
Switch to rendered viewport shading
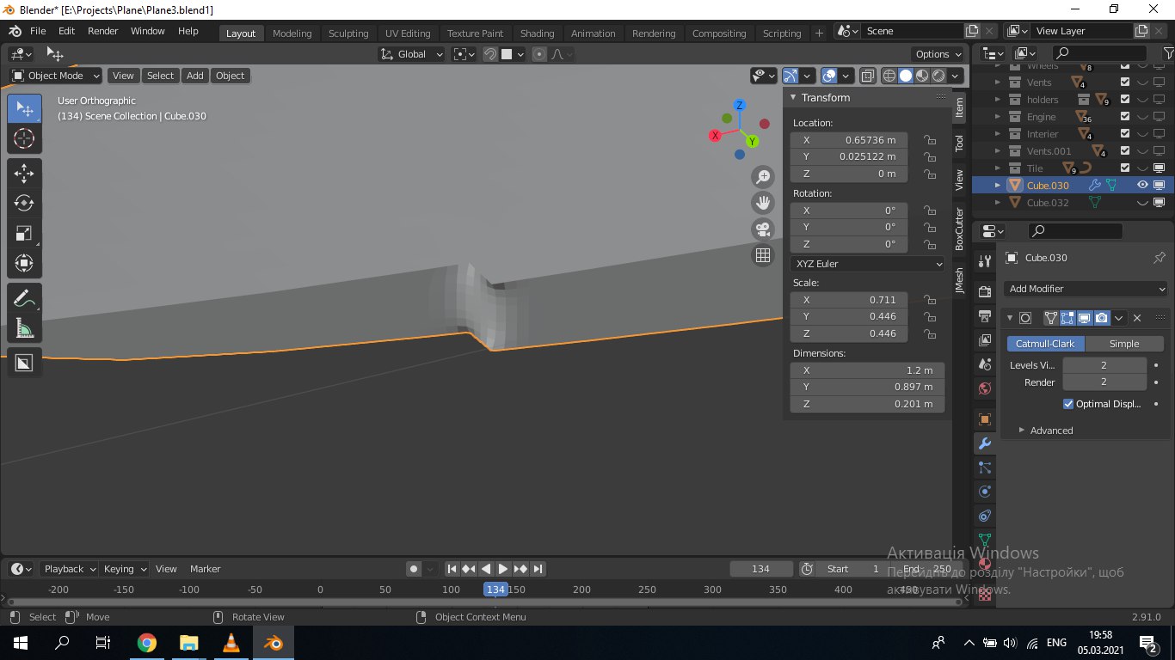pyautogui.click(x=938, y=76)
